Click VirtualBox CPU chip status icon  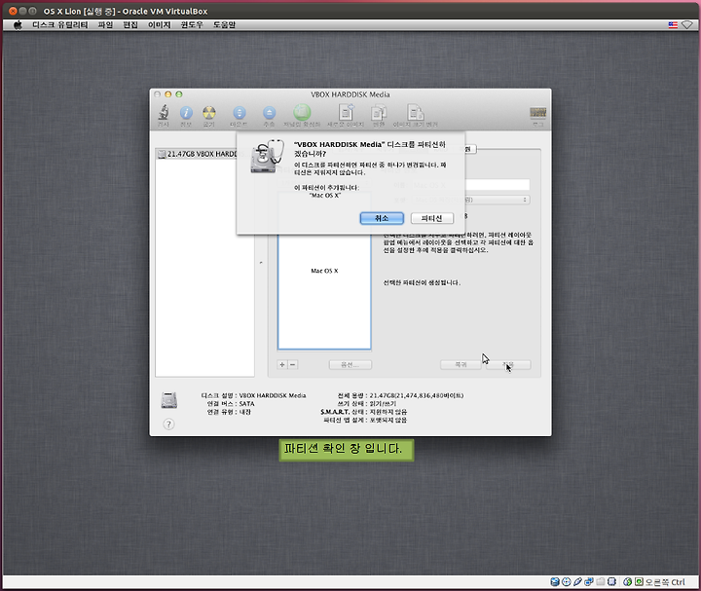tap(611, 581)
